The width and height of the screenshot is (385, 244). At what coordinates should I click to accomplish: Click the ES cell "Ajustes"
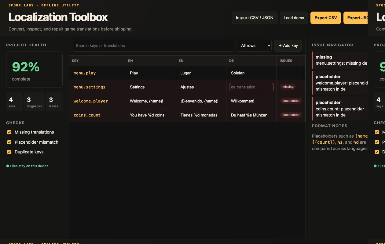(x=201, y=87)
